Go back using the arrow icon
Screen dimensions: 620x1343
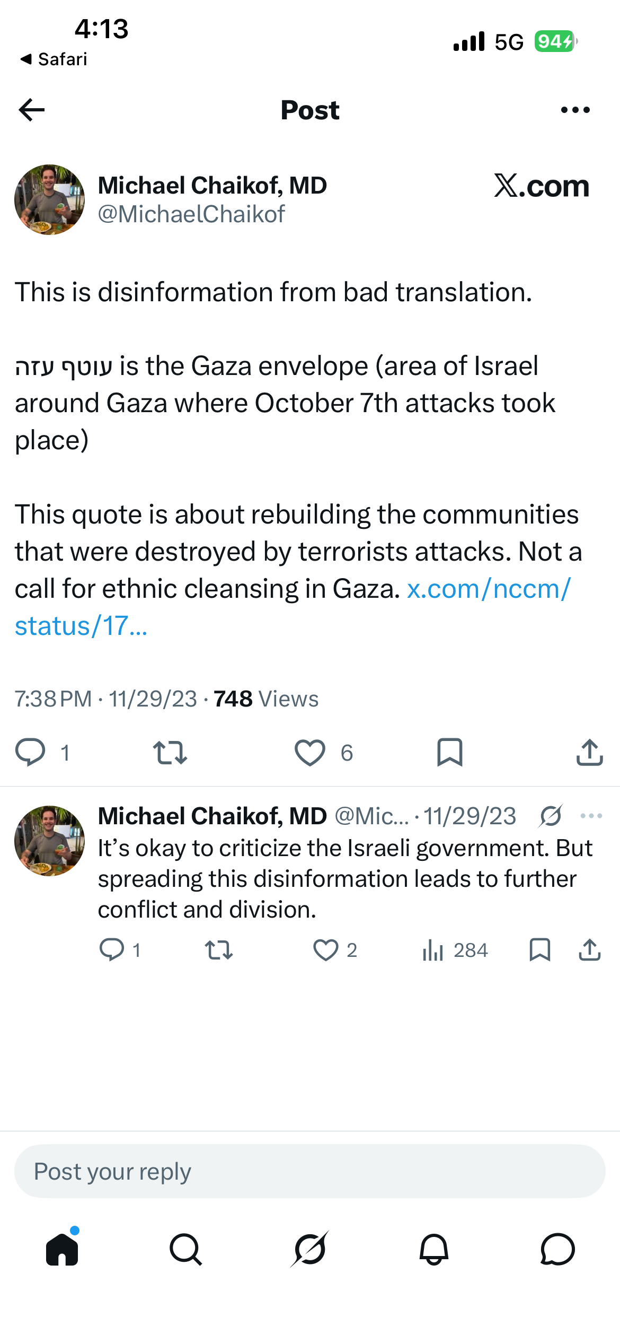point(31,110)
